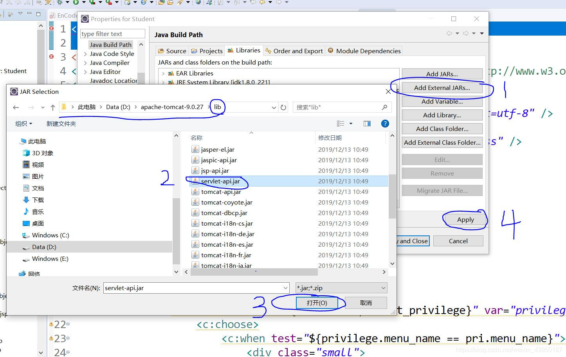Click 打开(O) button

pyautogui.click(x=317, y=303)
